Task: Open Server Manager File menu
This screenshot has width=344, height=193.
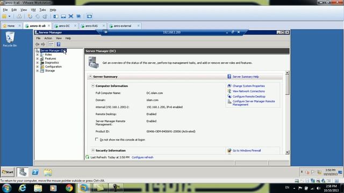Action: 38,38
